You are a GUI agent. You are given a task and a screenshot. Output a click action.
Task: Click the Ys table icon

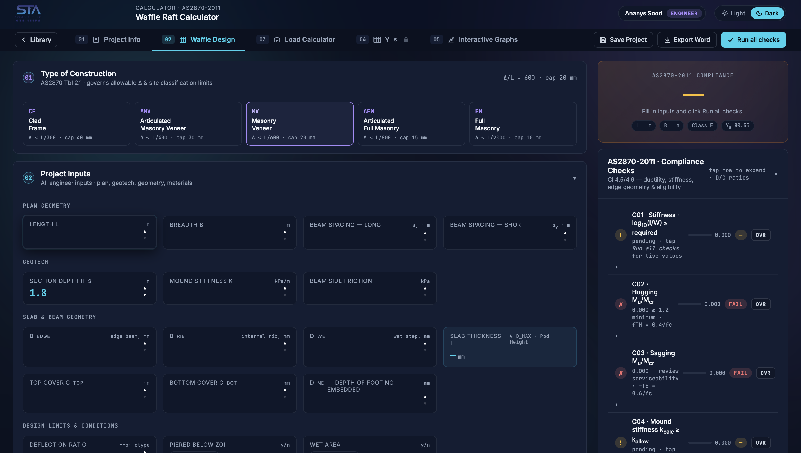pyautogui.click(x=377, y=40)
